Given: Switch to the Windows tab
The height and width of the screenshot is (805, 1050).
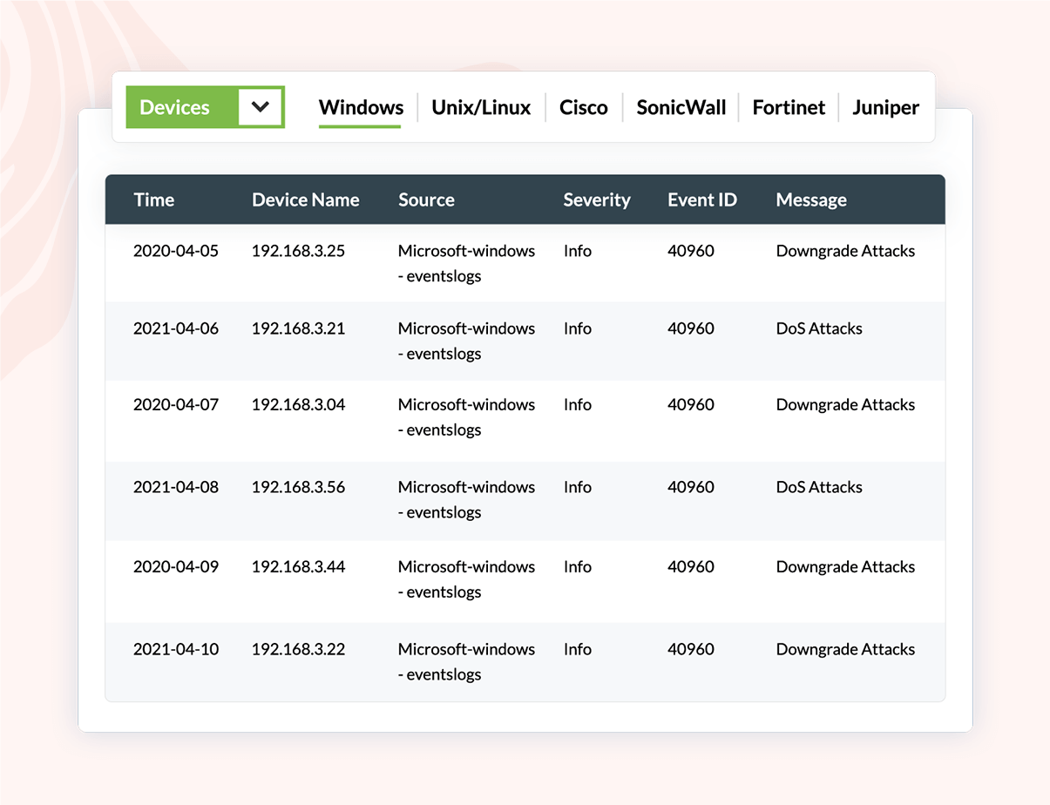Looking at the screenshot, I should point(361,107).
